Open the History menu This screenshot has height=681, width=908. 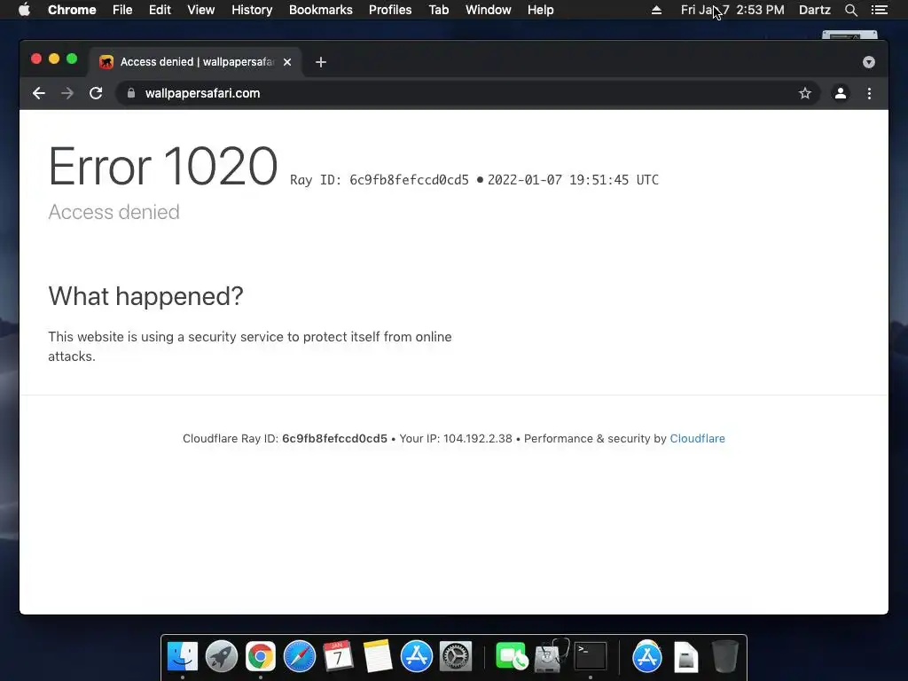coord(252,10)
